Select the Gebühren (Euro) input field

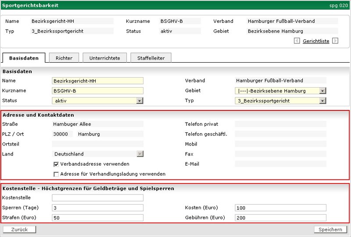[x=280, y=218]
